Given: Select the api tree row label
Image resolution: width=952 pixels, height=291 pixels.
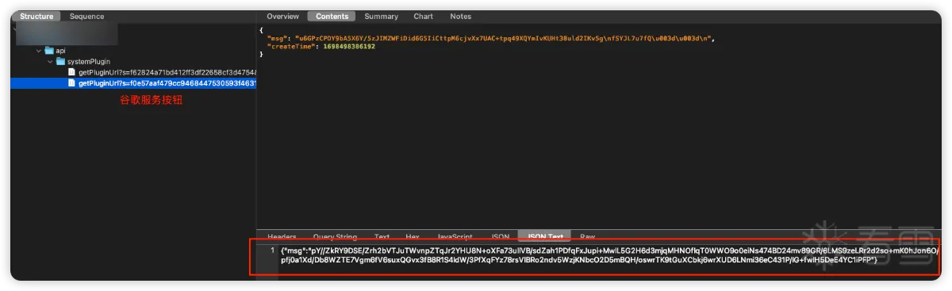Looking at the screenshot, I should 60,51.
